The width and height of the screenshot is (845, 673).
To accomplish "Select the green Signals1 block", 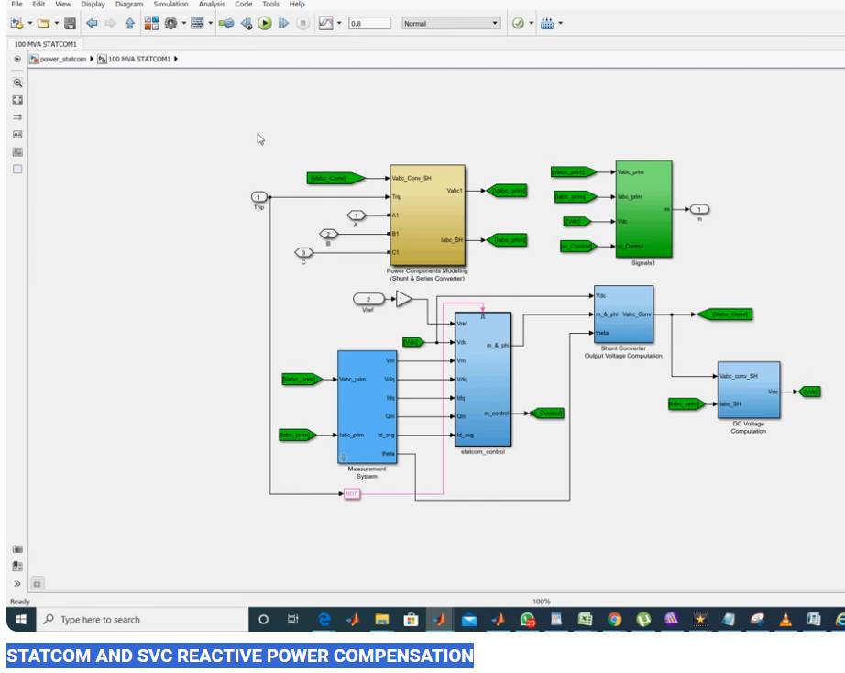I will 643,209.
